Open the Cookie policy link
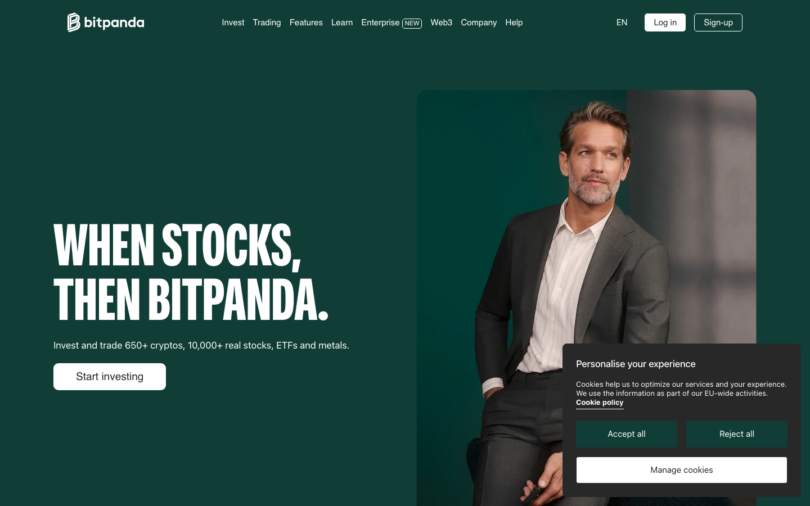Image resolution: width=810 pixels, height=506 pixels. pyautogui.click(x=600, y=403)
